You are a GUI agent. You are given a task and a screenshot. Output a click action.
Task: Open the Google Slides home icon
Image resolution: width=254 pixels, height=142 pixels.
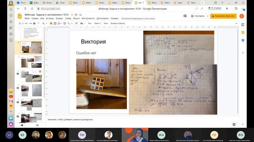coord(19,16)
